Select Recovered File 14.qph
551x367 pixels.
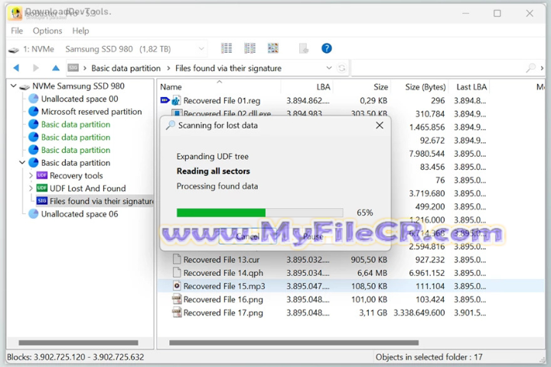click(223, 273)
